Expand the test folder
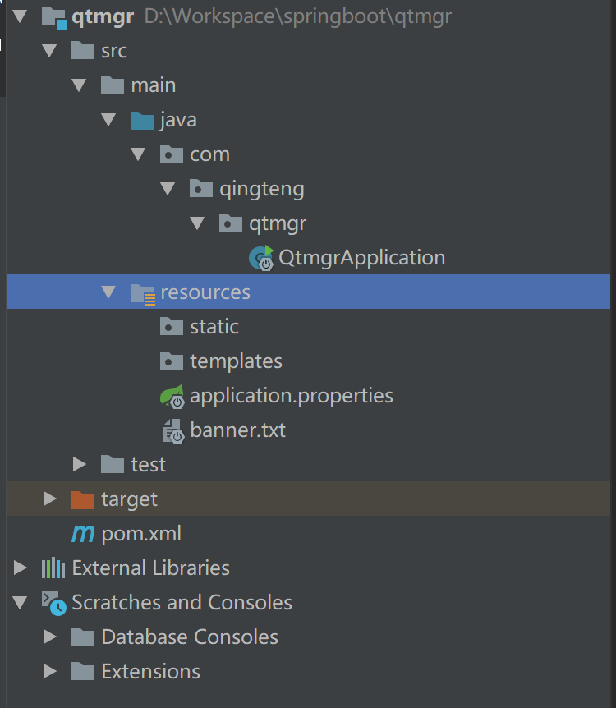Image resolution: width=616 pixels, height=708 pixels. tap(79, 464)
